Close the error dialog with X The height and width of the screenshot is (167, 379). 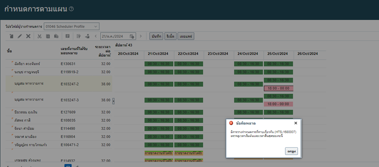(295, 123)
